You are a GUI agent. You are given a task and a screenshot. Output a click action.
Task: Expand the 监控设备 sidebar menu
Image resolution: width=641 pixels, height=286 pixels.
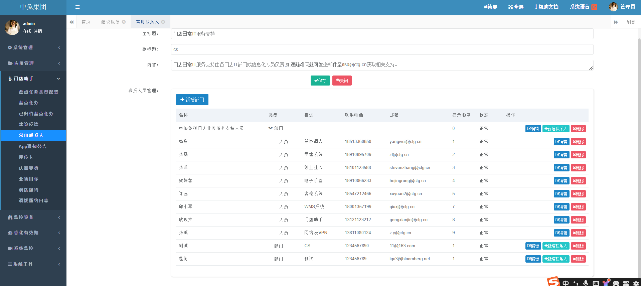point(33,218)
